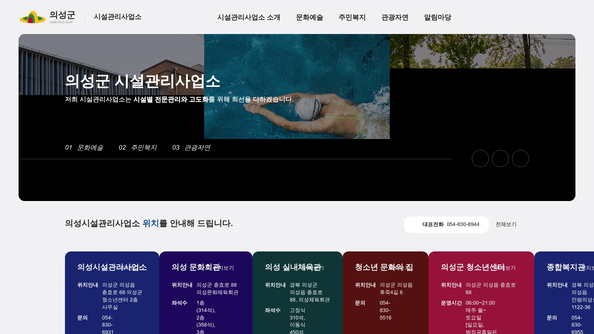This screenshot has width=594, height=334.
Task: Open the 의성시설관리사업소 location card title
Action: tap(112, 267)
